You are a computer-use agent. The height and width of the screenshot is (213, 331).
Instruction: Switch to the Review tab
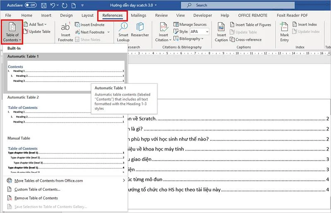pos(161,15)
